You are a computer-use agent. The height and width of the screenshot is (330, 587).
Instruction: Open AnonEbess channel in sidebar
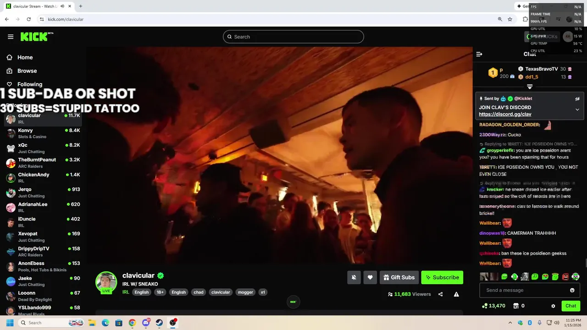coord(43,266)
